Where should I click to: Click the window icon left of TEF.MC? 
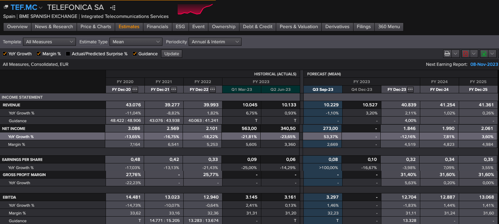(x=6, y=7)
